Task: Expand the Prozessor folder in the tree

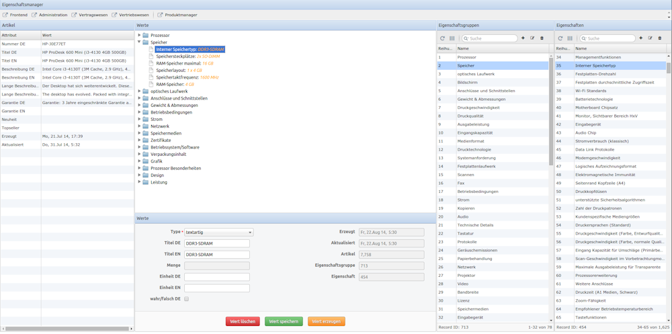Action: coord(139,35)
